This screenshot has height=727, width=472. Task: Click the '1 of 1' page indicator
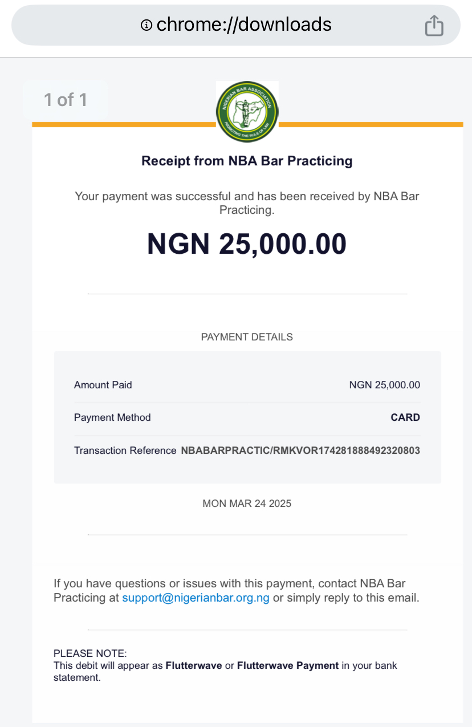click(x=66, y=100)
